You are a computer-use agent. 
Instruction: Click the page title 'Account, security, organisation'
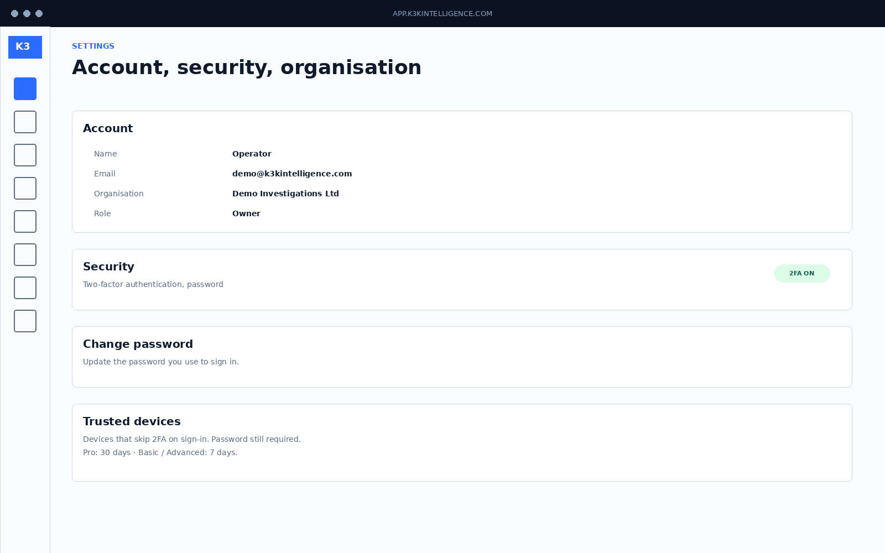pyautogui.click(x=247, y=67)
